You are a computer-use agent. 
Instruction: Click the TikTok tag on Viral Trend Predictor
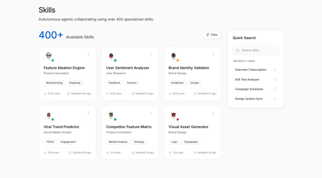point(50,142)
